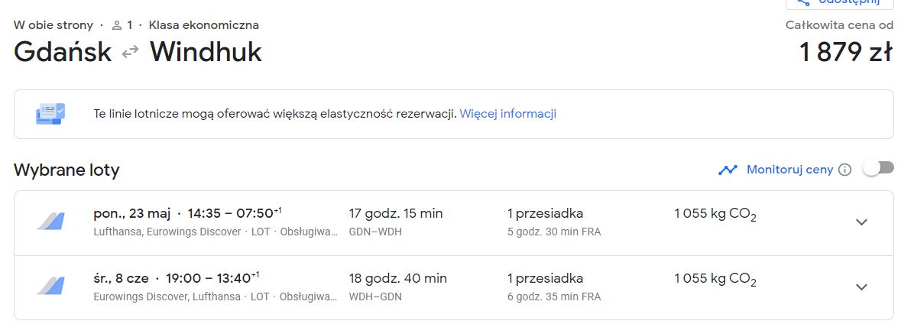Click the flexible booking ticket icon
The width and height of the screenshot is (914, 324).
[50, 114]
